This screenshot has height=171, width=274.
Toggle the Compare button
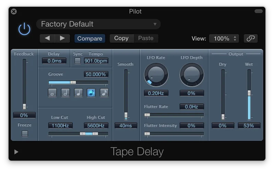[x=90, y=38]
